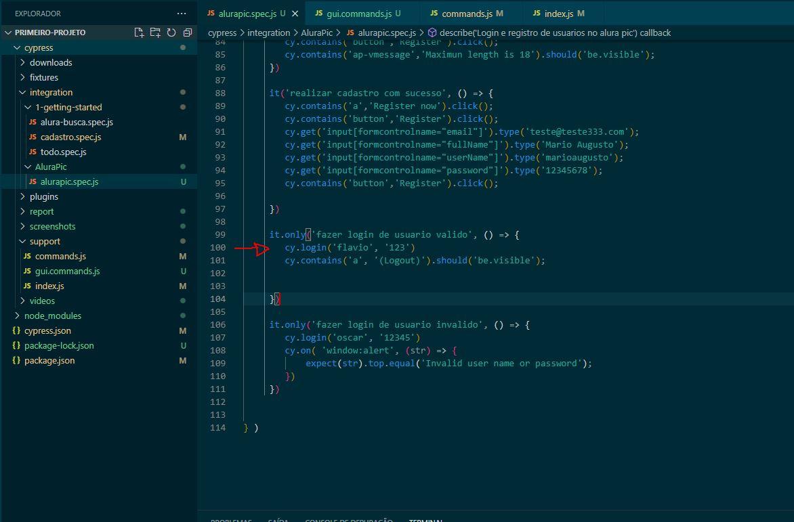The image size is (794, 522).
Task: Switch to the index.js editor tab
Action: 558,14
